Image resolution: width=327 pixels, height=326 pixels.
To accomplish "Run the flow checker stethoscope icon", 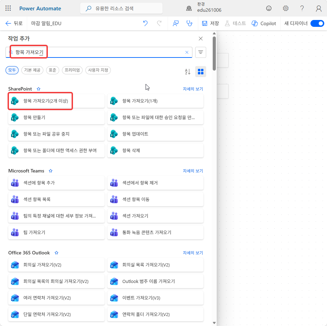I will (x=189, y=23).
